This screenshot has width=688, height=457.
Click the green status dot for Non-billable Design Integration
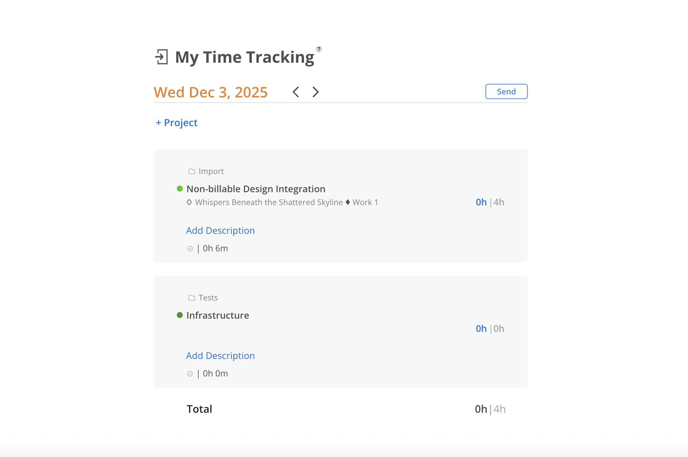[x=180, y=189]
